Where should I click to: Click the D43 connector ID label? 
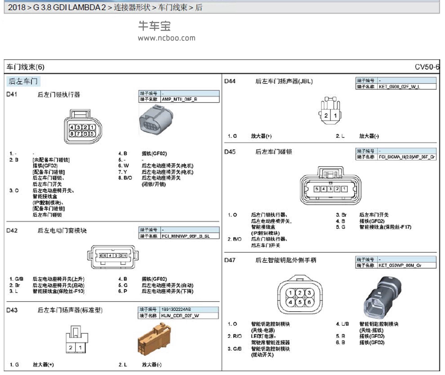pos(12,310)
